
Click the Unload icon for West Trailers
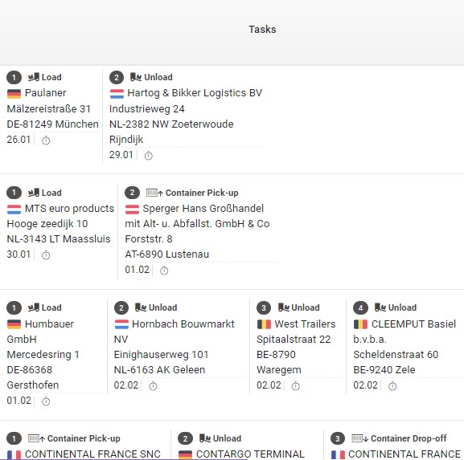tap(284, 307)
